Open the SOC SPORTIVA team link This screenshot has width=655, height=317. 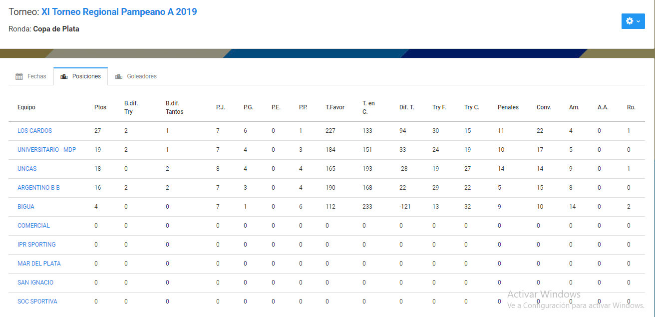click(x=37, y=302)
